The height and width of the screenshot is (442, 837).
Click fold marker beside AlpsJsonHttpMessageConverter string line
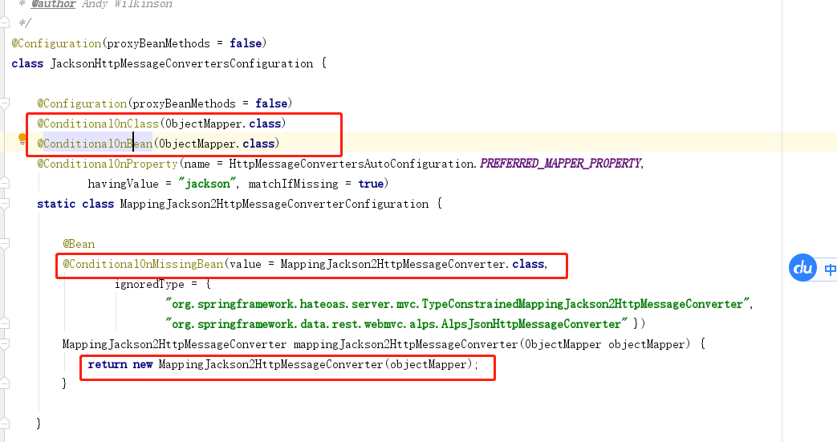click(x=5, y=323)
